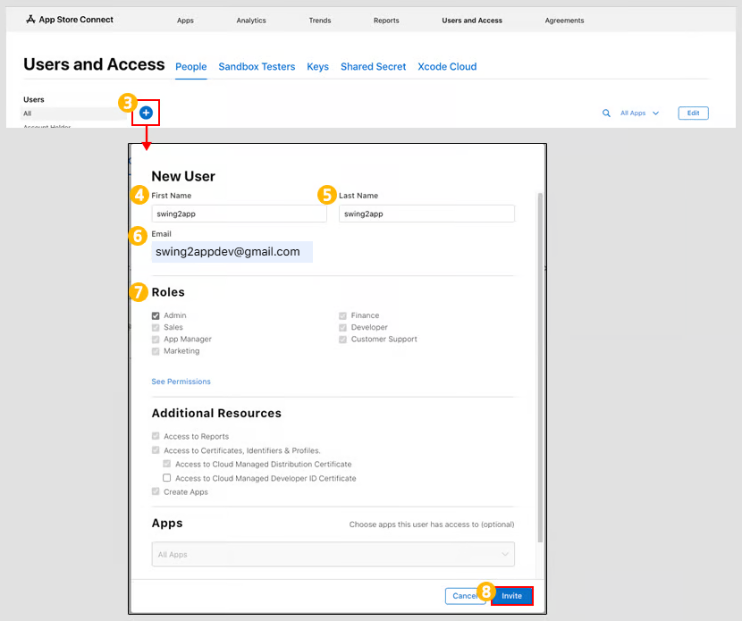742x621 pixels.
Task: Open Agreements in the top navigation
Action: coord(564,21)
